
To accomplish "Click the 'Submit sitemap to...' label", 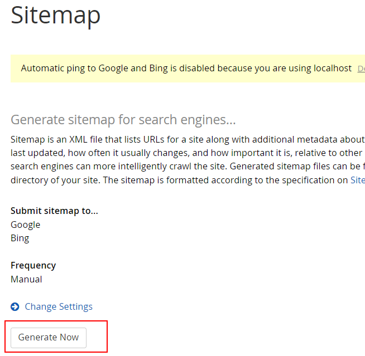I will (x=55, y=211).
